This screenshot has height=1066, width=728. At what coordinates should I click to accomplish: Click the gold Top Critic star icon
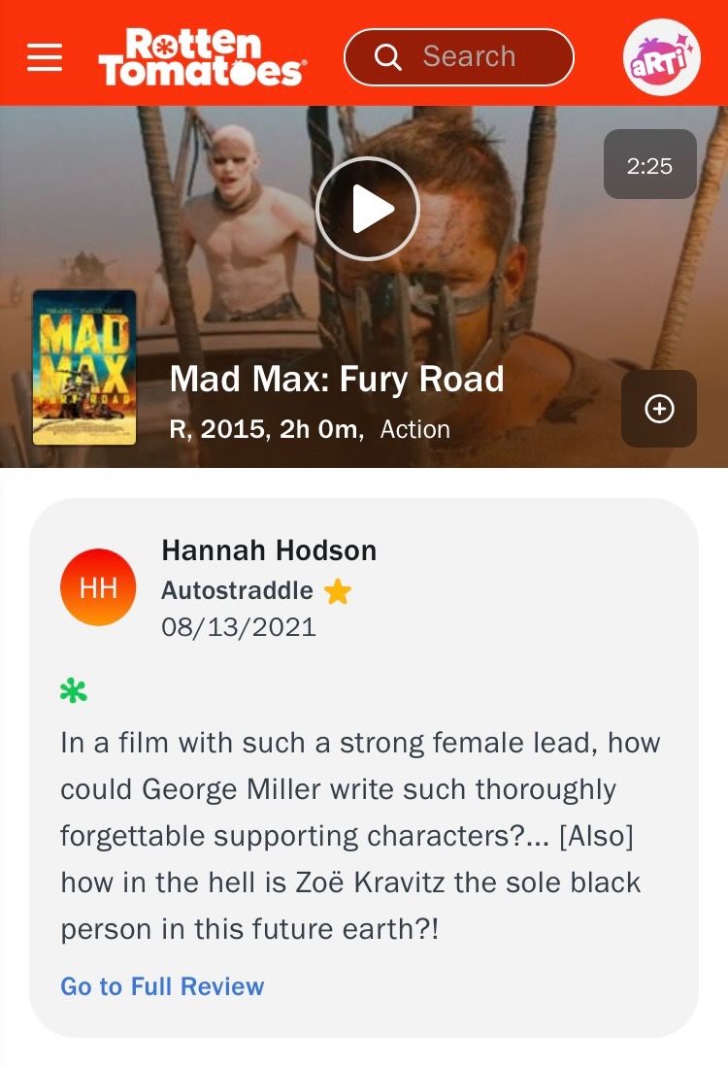337,591
